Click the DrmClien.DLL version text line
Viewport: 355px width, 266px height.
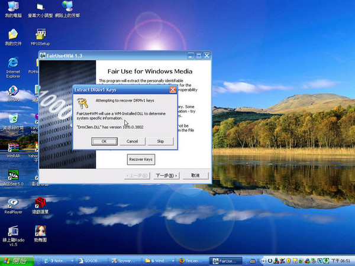[110, 127]
